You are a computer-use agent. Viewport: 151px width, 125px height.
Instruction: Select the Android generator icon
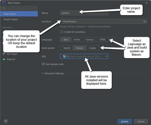tap(4, 59)
